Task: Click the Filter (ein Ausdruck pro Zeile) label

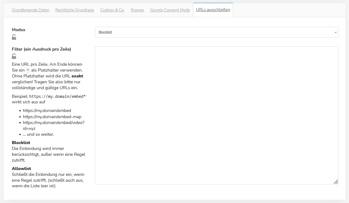Action: [x=41, y=49]
